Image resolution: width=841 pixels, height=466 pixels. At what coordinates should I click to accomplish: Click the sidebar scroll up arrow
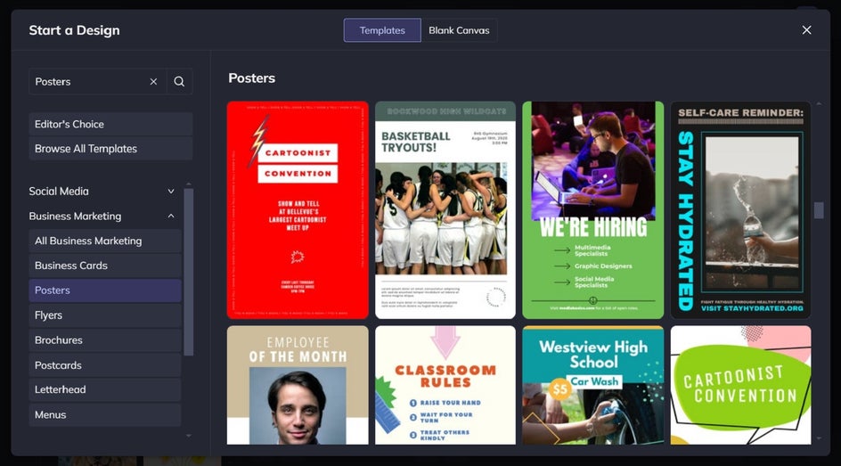(x=188, y=184)
